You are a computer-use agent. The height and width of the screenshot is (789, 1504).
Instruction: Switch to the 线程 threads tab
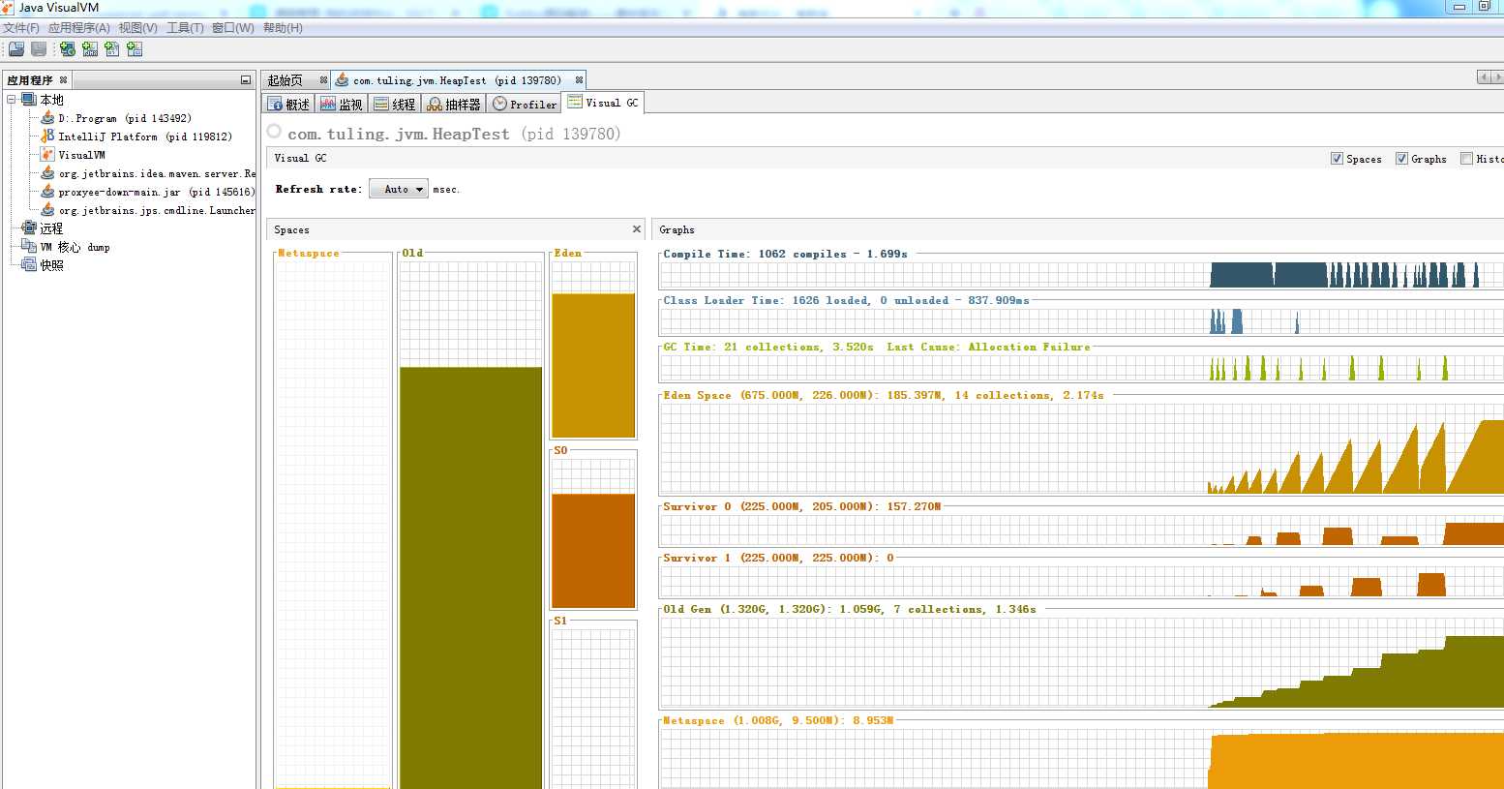point(395,104)
